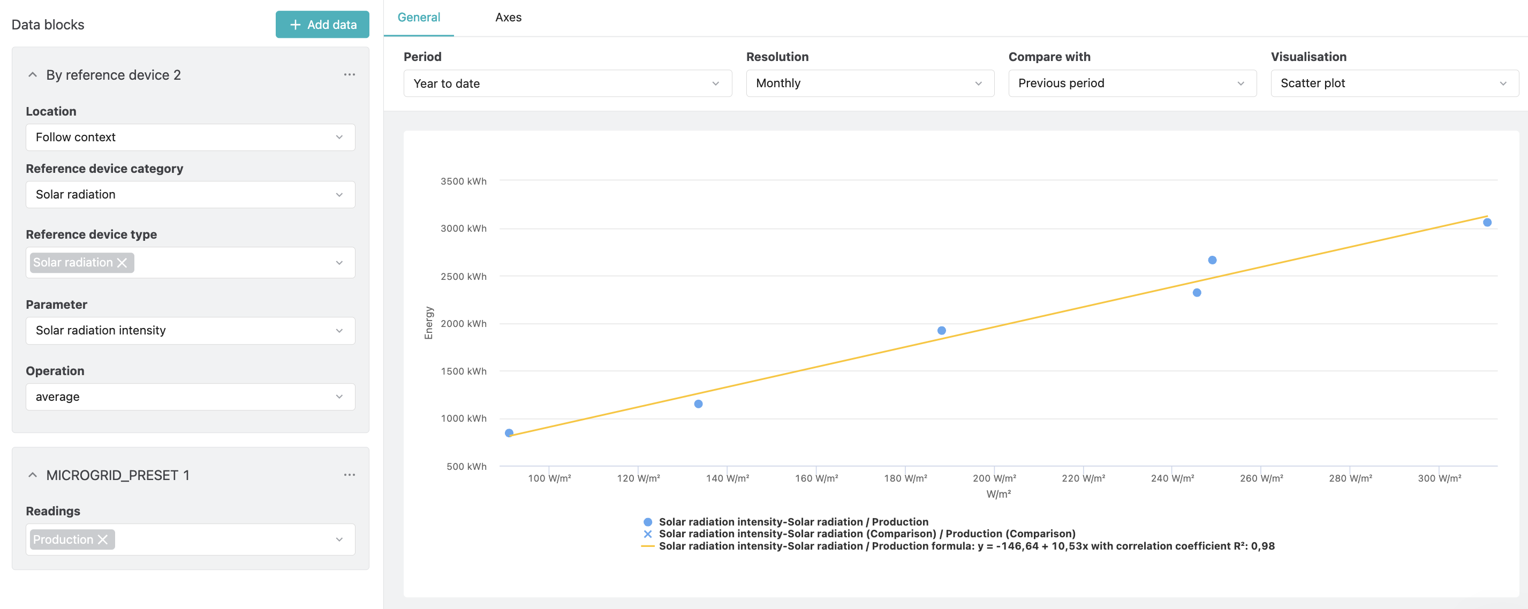This screenshot has width=1528, height=609.
Task: Open the Period dropdown
Action: coord(568,83)
